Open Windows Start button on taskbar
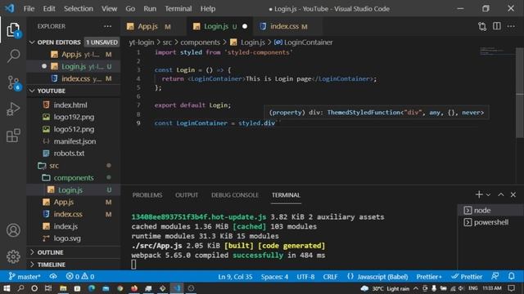This screenshot has height=294, width=524. pyautogui.click(x=7, y=288)
